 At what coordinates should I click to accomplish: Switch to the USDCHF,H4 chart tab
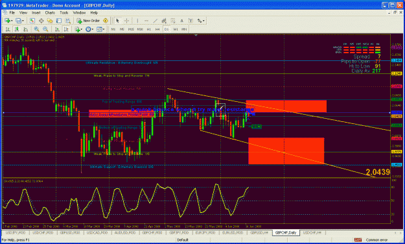[312, 232]
